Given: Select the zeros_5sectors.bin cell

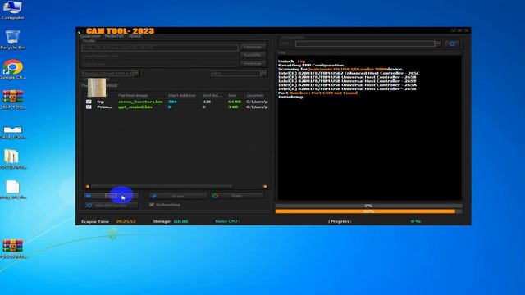Looking at the screenshot, I should [140, 102].
